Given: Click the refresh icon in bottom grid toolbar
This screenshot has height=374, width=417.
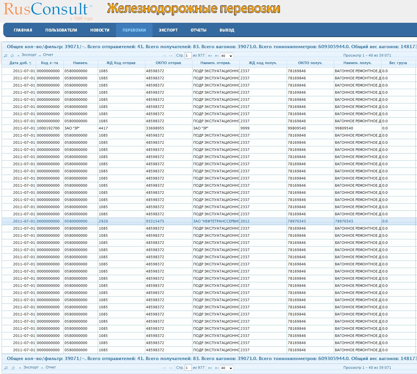Looking at the screenshot, I should [13, 368].
